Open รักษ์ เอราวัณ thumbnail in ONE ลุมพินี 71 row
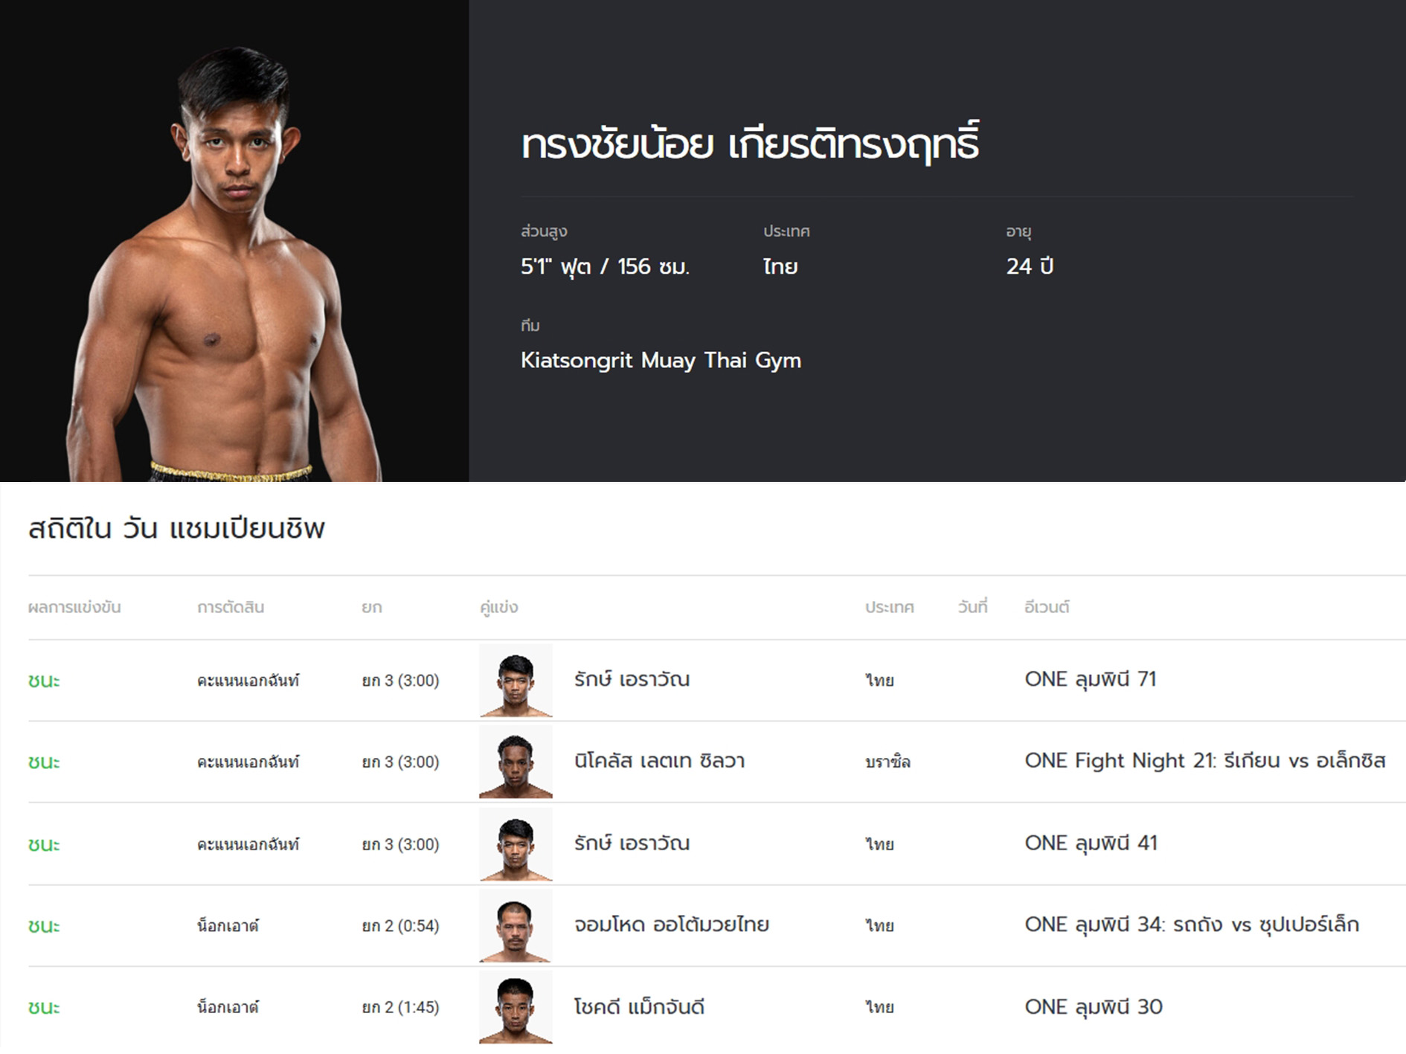Image resolution: width=1406 pixels, height=1054 pixels. pyautogui.click(x=516, y=681)
